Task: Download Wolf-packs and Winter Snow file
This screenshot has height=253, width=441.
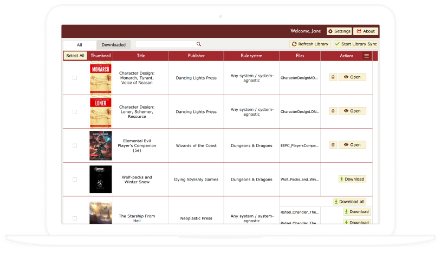Action: [x=352, y=179]
